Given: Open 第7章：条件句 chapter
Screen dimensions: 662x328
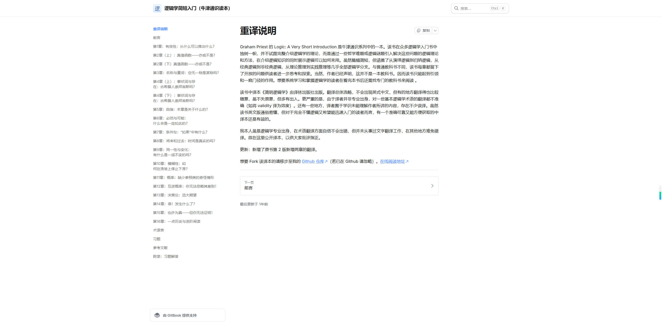Looking at the screenshot, I should 180,132.
